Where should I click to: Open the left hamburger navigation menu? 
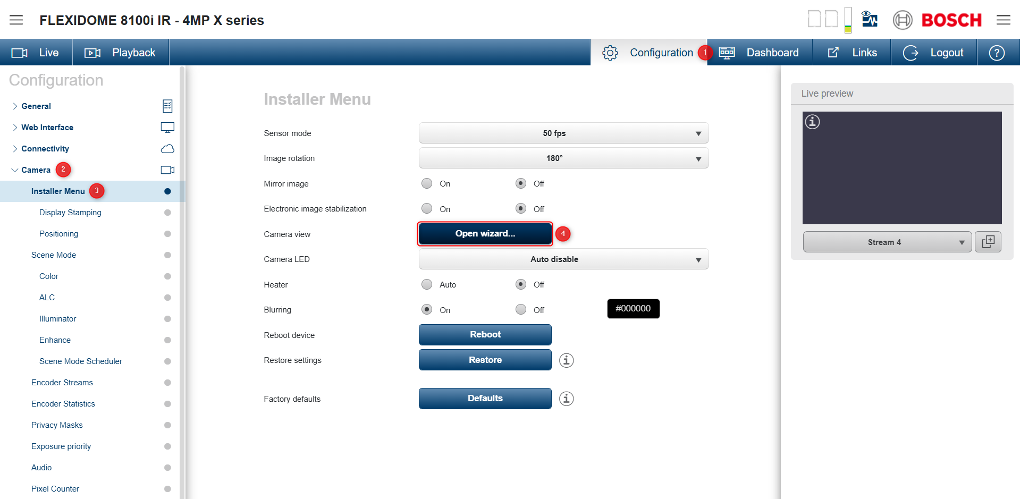(x=16, y=20)
